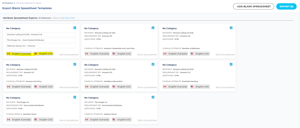Select English (Canada) on Amazon Credentials card

(x=97, y=54)
